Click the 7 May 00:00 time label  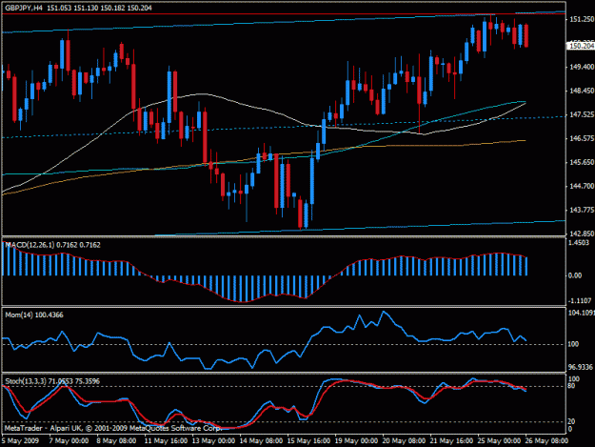(x=69, y=441)
